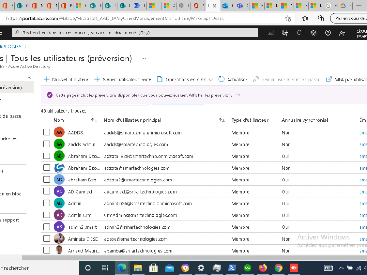Click more options ellipsis beside page title
Screen dimensions: 367x275
(144, 58)
